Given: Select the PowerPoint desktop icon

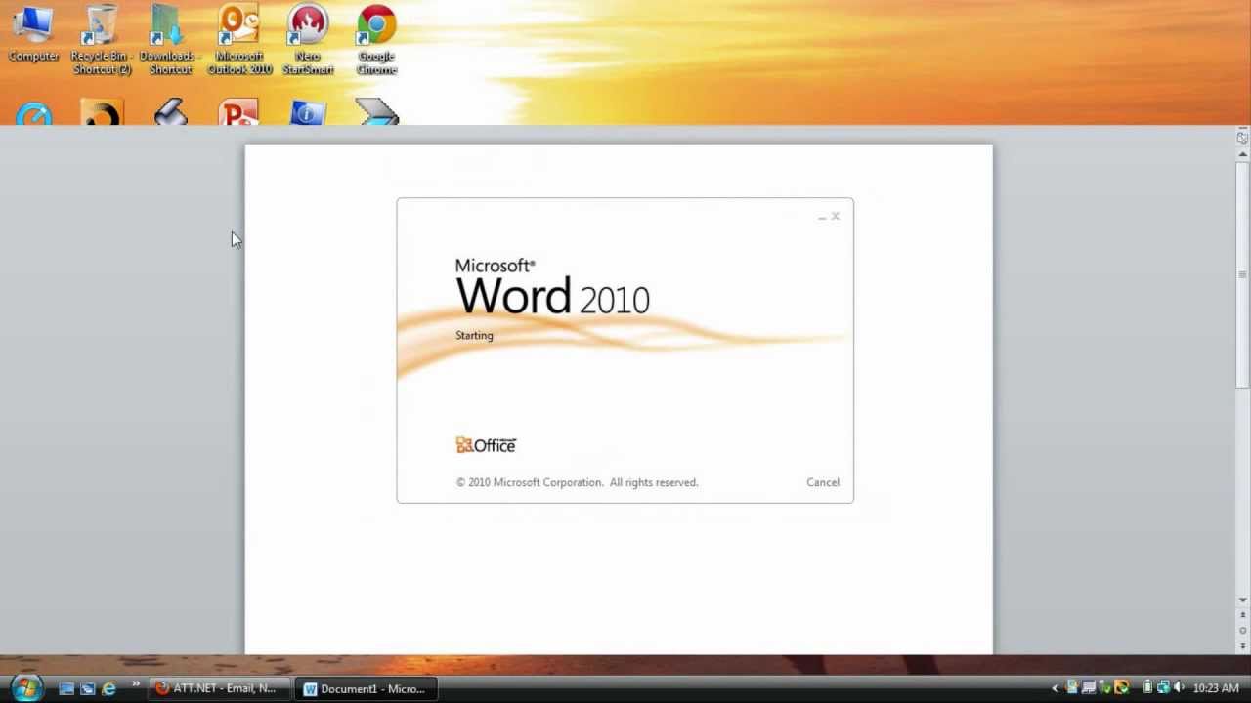Looking at the screenshot, I should [x=238, y=113].
